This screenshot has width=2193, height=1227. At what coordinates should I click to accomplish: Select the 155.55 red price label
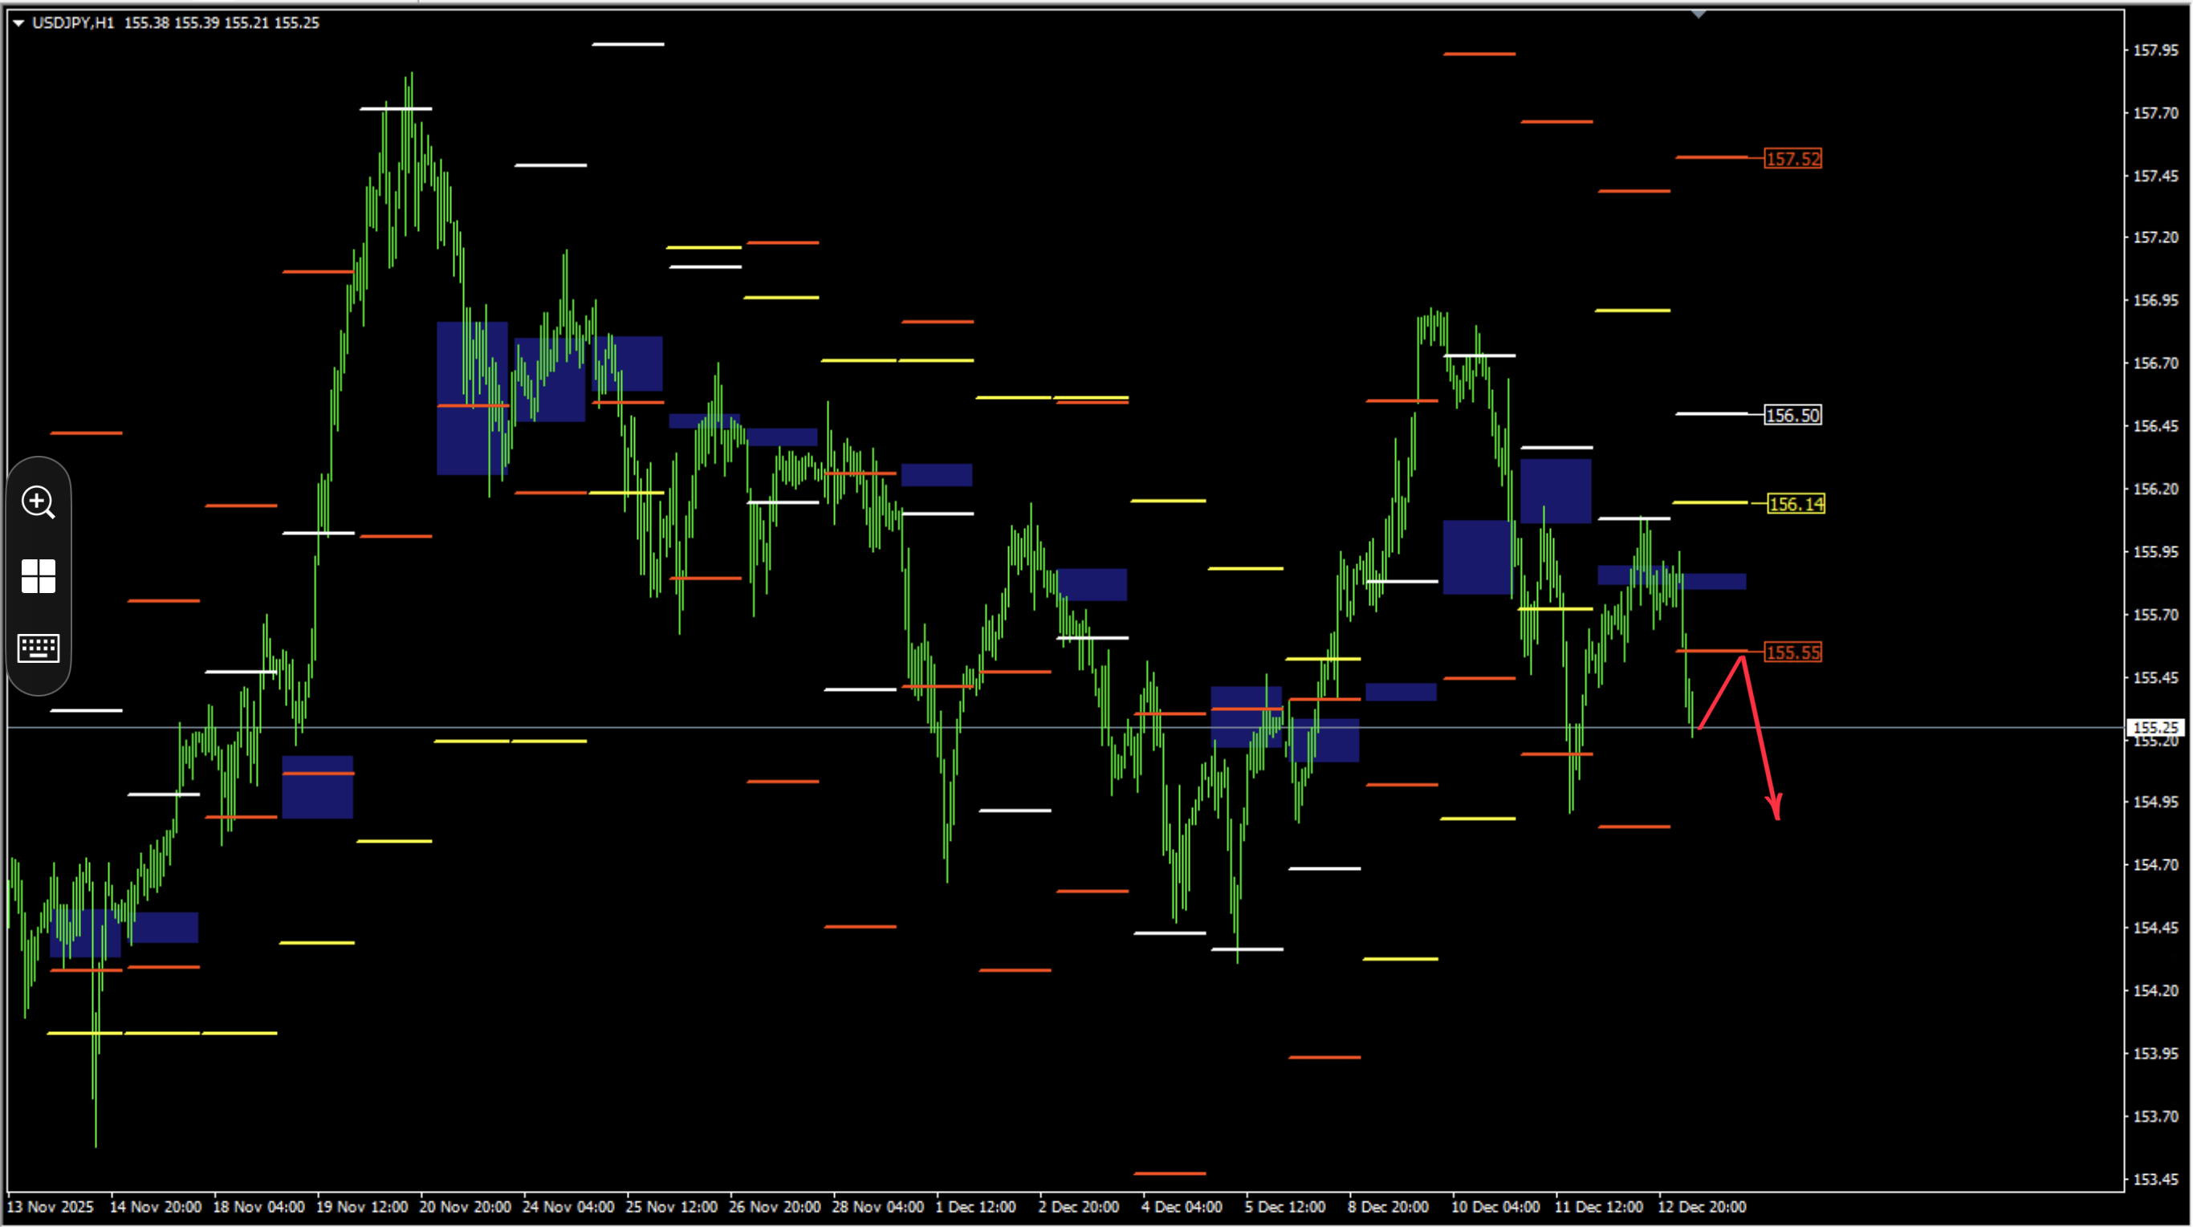point(1793,652)
